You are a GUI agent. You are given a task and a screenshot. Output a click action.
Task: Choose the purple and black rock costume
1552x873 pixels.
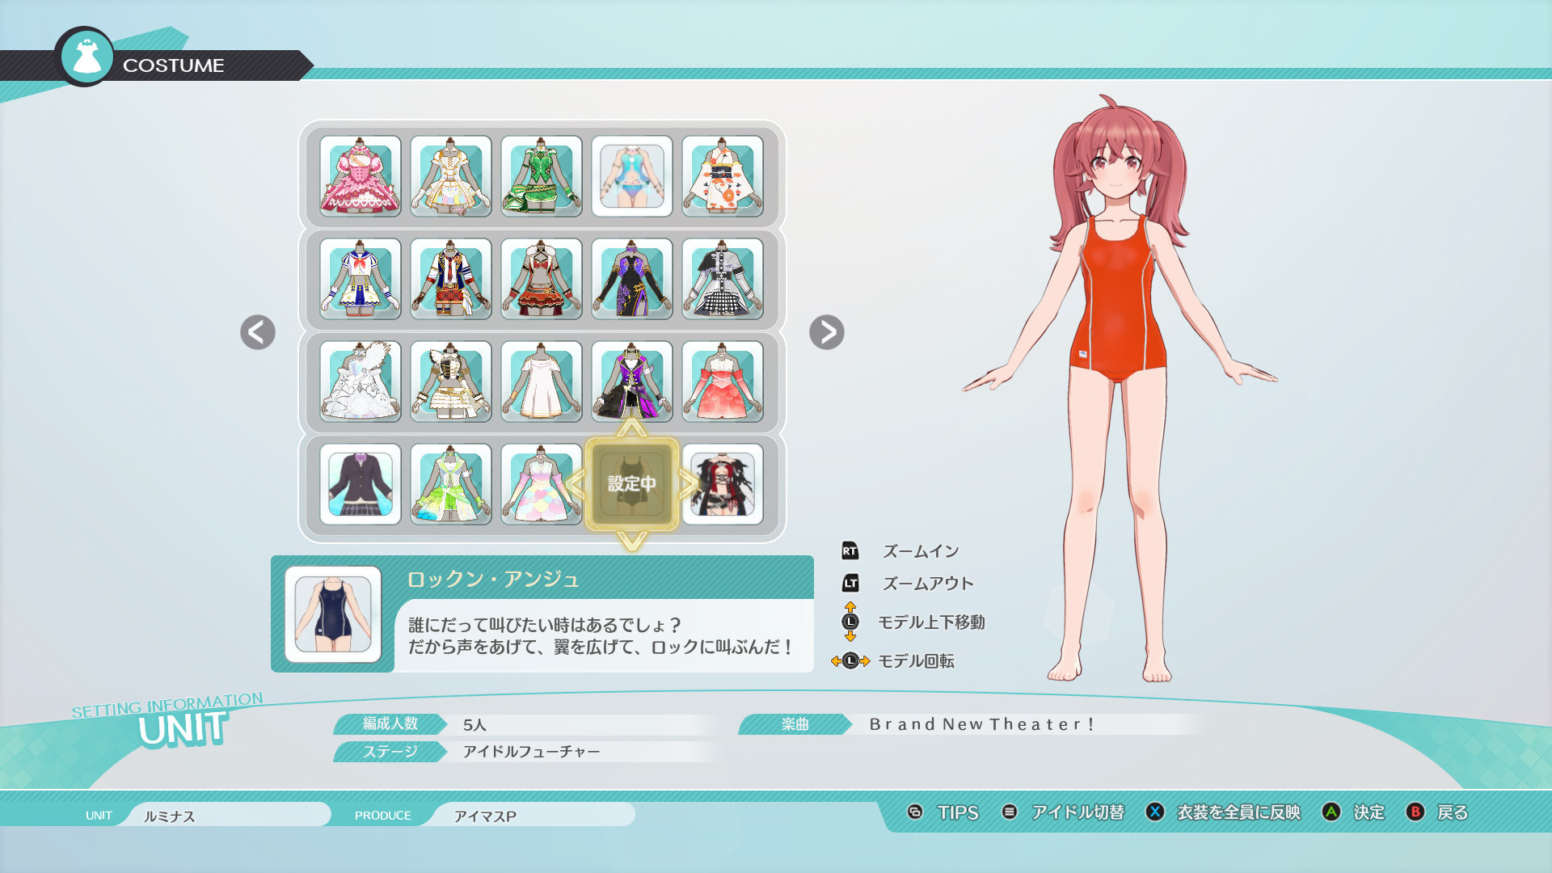coord(632,382)
